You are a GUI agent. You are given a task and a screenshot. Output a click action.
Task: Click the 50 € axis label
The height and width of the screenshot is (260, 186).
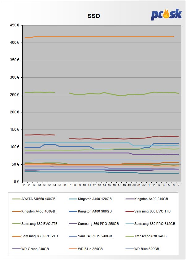tap(15, 164)
